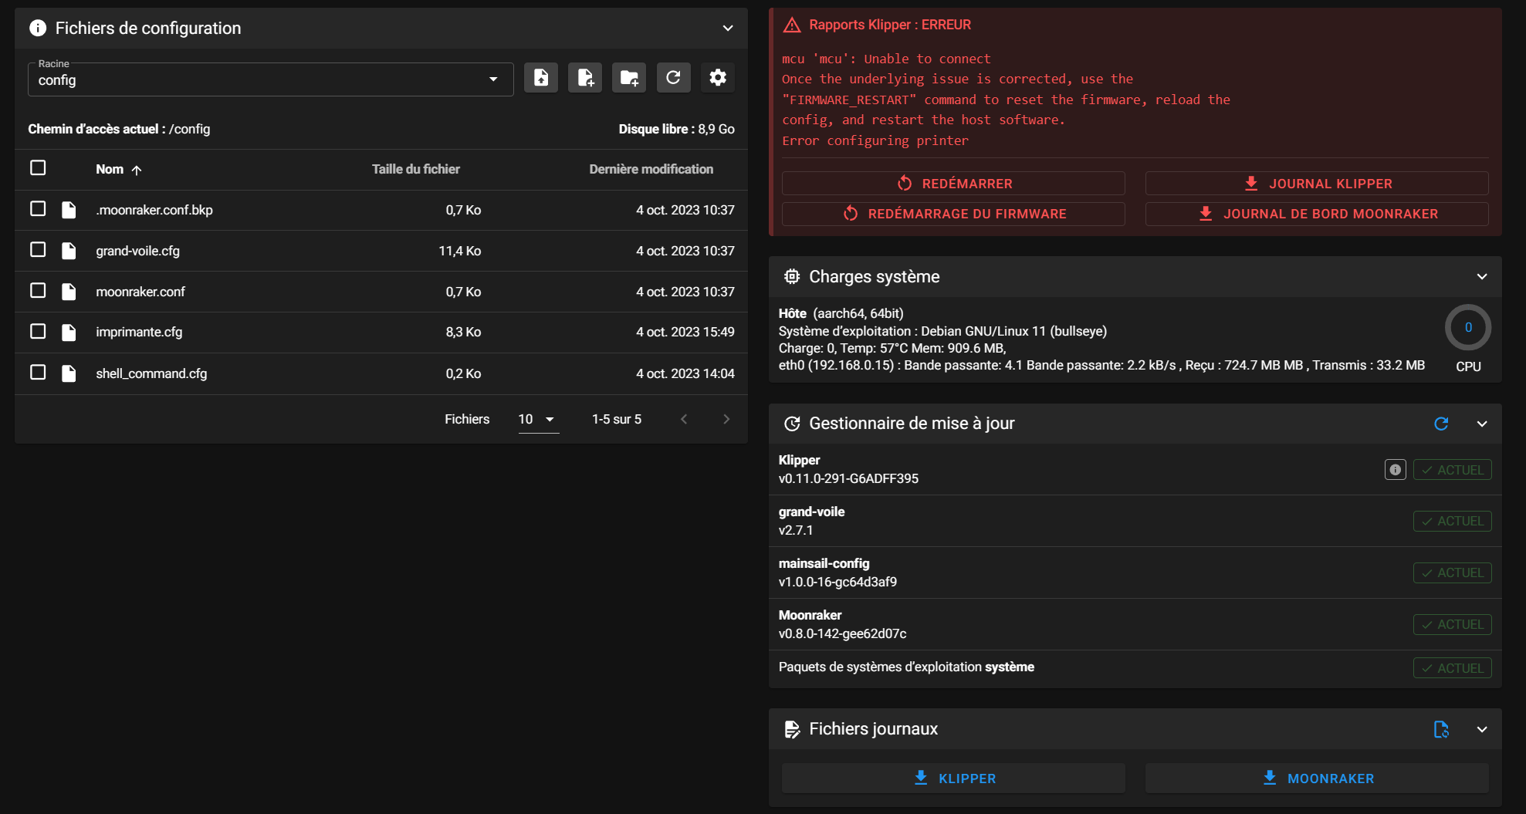Toggle the select-all files checkbox
This screenshot has height=814, width=1526.
tap(38, 168)
